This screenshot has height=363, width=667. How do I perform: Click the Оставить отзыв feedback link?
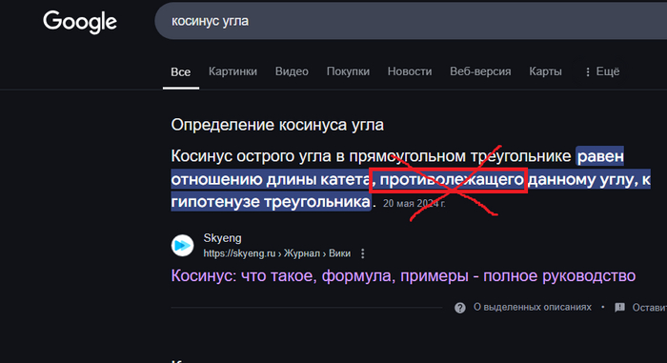pos(649,307)
